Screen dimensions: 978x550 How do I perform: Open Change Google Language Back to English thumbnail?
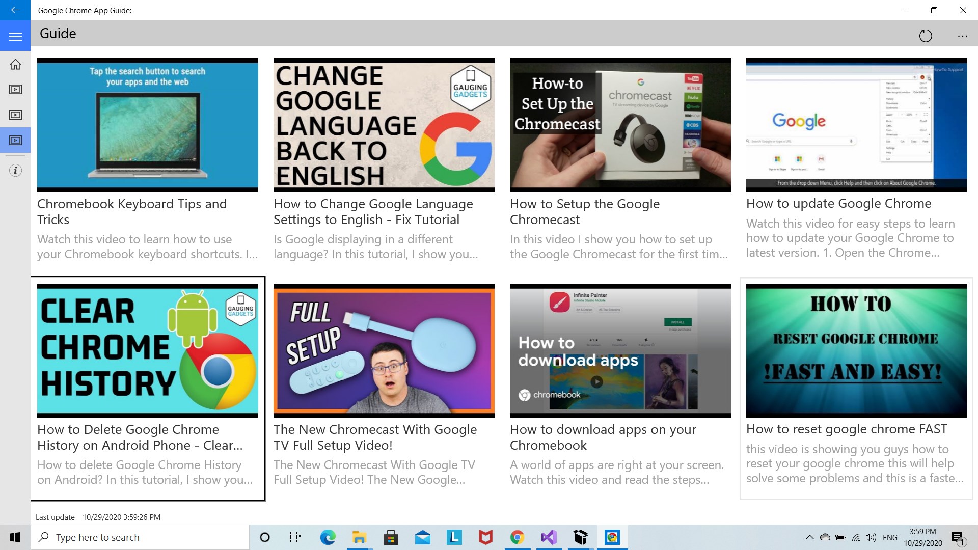click(384, 125)
